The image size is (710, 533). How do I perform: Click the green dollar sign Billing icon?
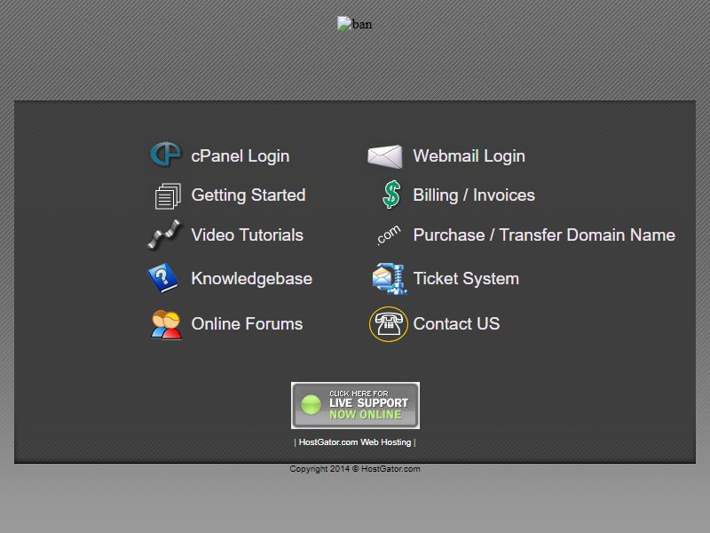coord(391,195)
